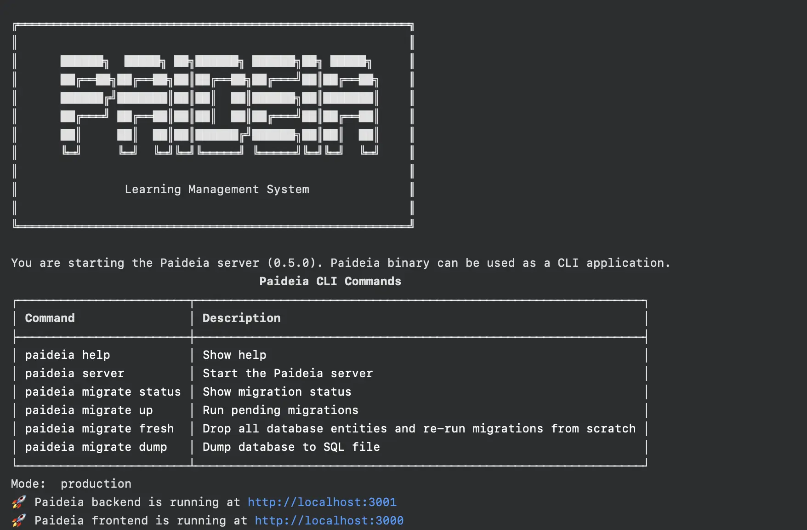Click the 'paideia server' command text
807x530 pixels.
[x=74, y=373]
